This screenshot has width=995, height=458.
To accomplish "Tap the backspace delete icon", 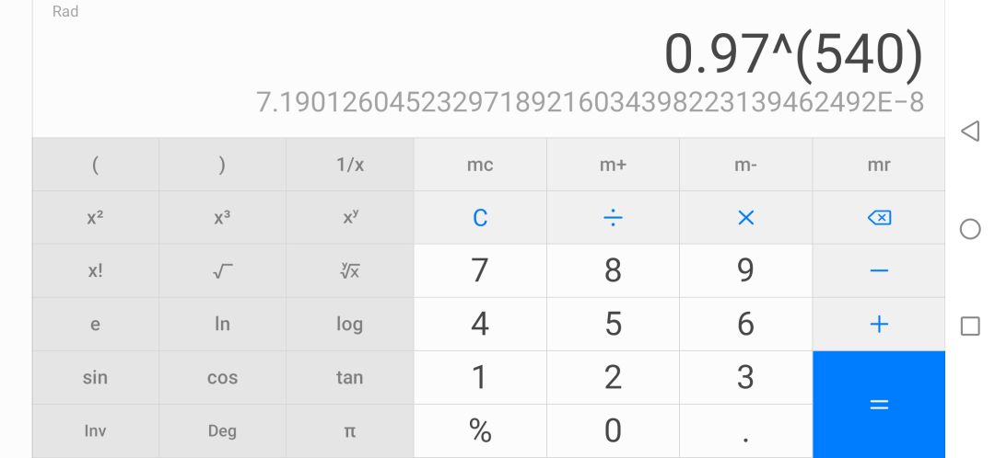I will click(879, 218).
